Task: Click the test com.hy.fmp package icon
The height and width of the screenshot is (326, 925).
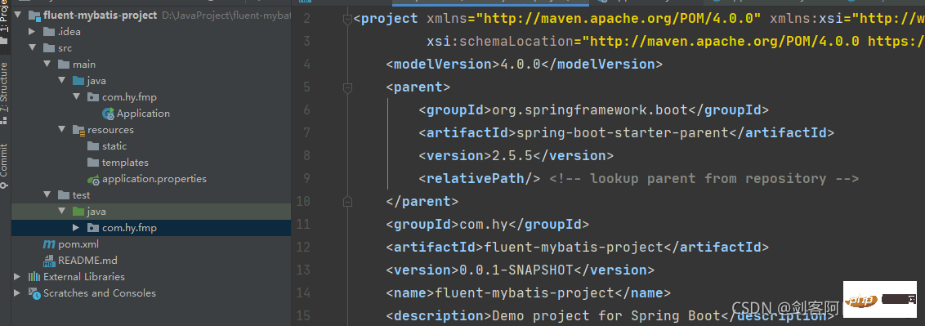Action: tap(93, 228)
